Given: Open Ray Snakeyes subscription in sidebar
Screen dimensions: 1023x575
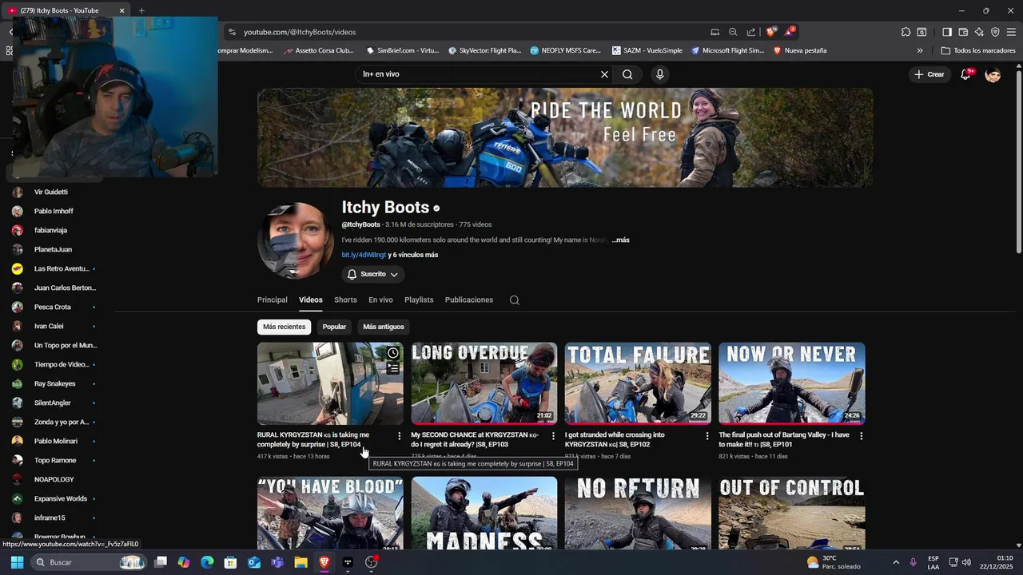Looking at the screenshot, I should [54, 383].
